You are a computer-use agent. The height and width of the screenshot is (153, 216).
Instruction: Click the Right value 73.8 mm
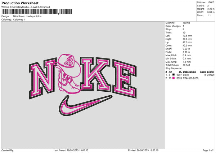pos(187,39)
